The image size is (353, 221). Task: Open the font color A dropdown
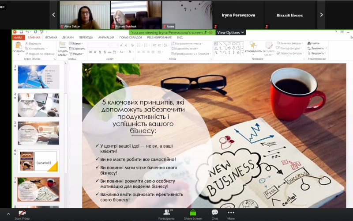pyautogui.click(x=131, y=52)
